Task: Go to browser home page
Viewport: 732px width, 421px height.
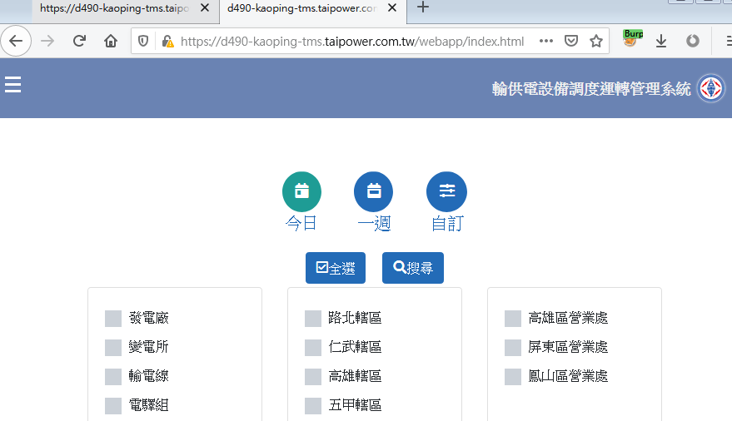Action: click(x=111, y=41)
